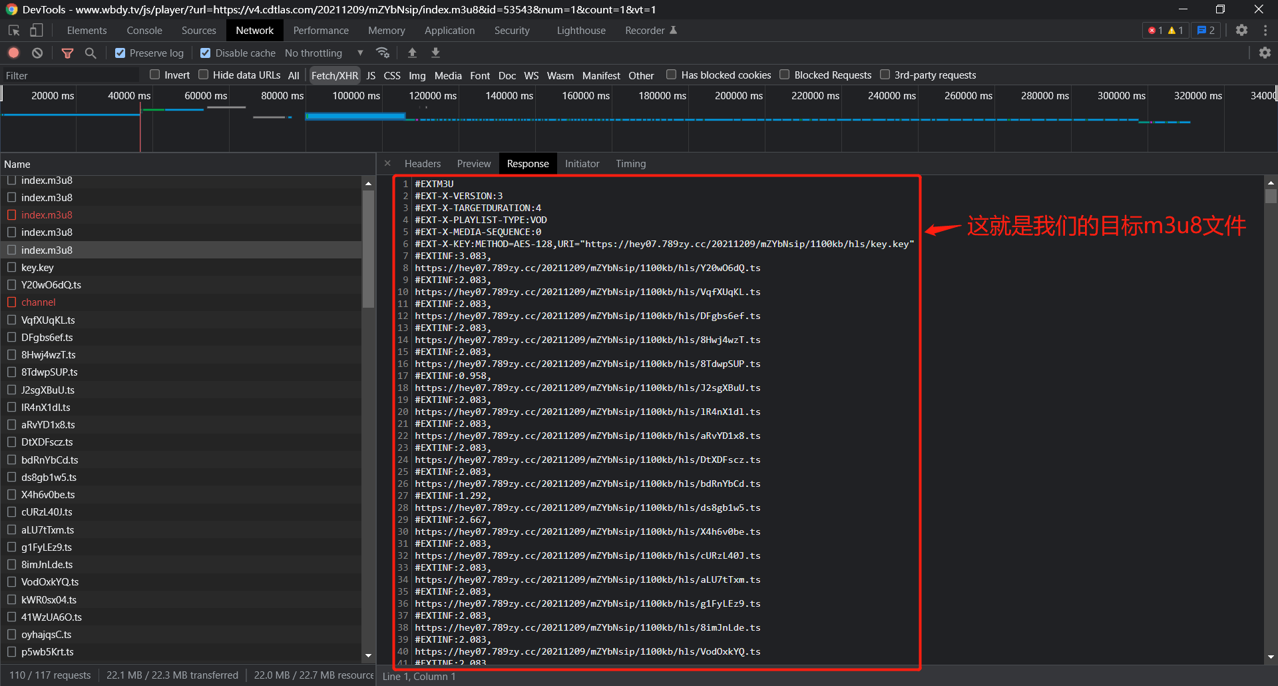Check 3rd-party requests option
Image resolution: width=1278 pixels, height=686 pixels.
885,75
